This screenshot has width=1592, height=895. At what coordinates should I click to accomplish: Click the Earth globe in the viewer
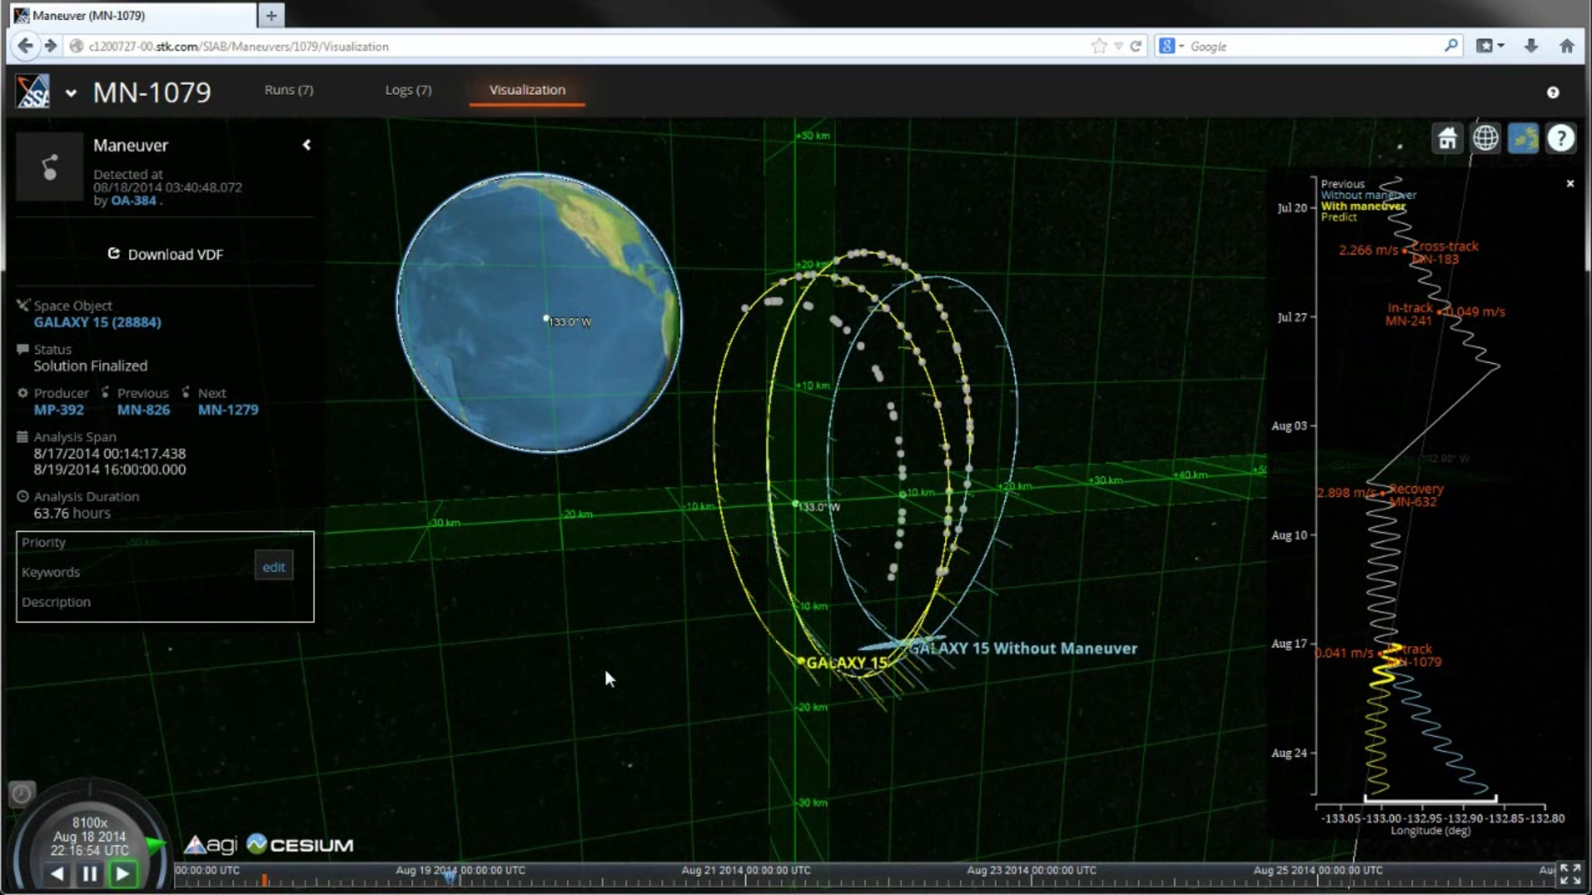coord(539,312)
